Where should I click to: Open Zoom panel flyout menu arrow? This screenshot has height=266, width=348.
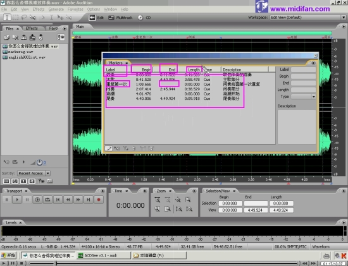point(194,191)
